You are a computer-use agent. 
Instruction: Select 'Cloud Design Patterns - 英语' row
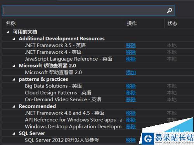(x=58, y=93)
